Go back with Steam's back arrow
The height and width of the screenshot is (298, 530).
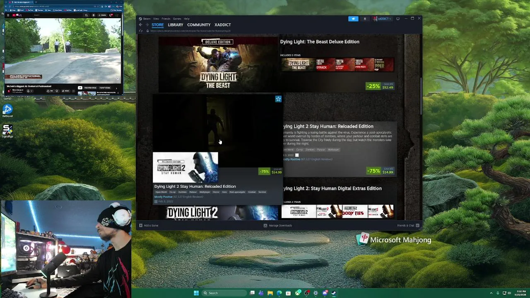140,25
